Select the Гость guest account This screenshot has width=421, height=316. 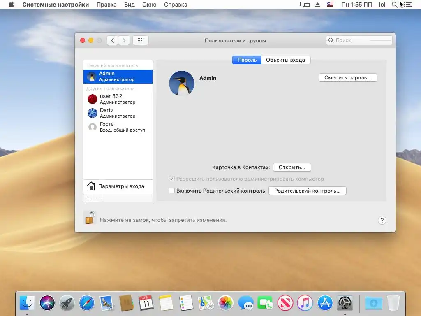(x=118, y=127)
